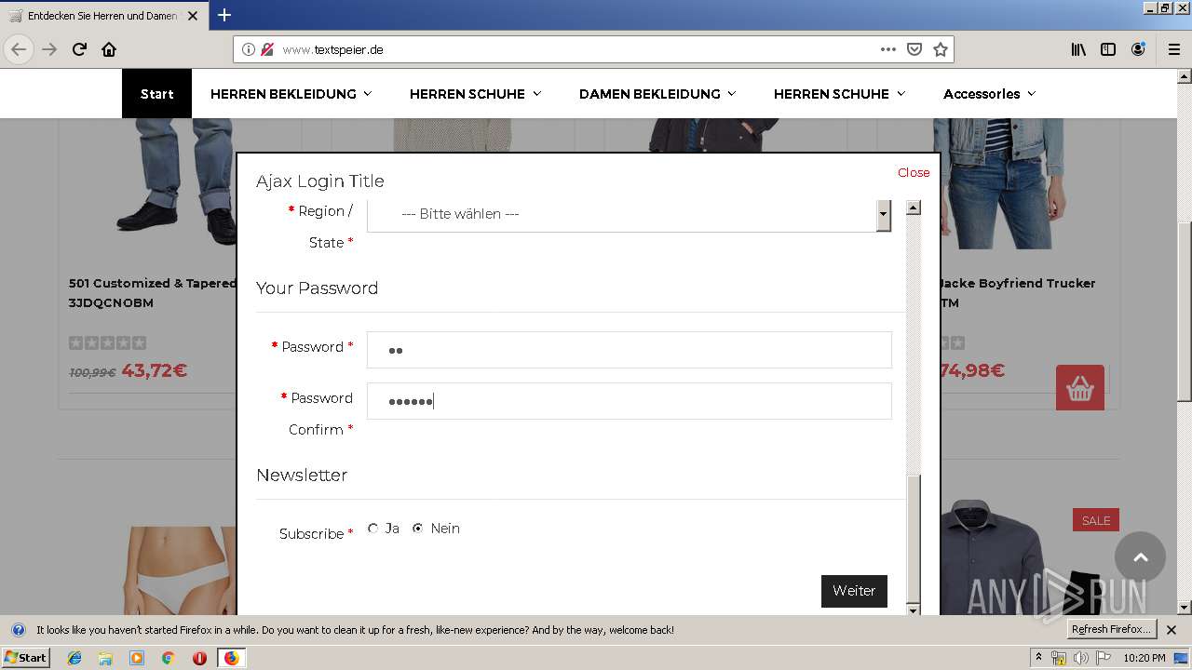Open Jacke Boyfriend Trucker product link

coord(1017,292)
